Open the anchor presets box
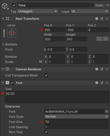 pos(12,33)
